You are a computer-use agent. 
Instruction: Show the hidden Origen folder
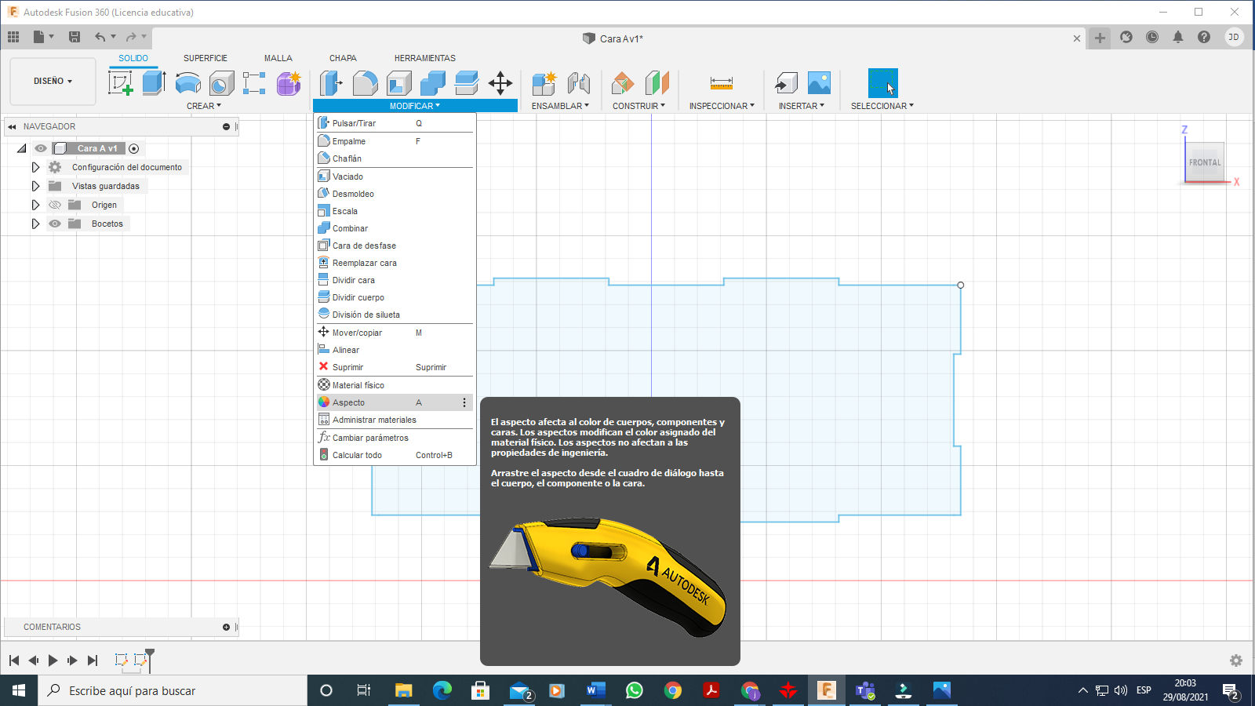pos(55,205)
